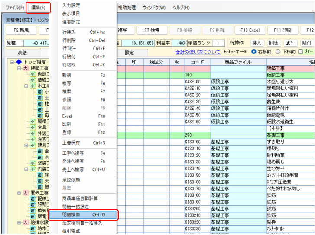Screen dimensions: 315x235
Task: Select the 下移動 radio button
Action: 278,52
